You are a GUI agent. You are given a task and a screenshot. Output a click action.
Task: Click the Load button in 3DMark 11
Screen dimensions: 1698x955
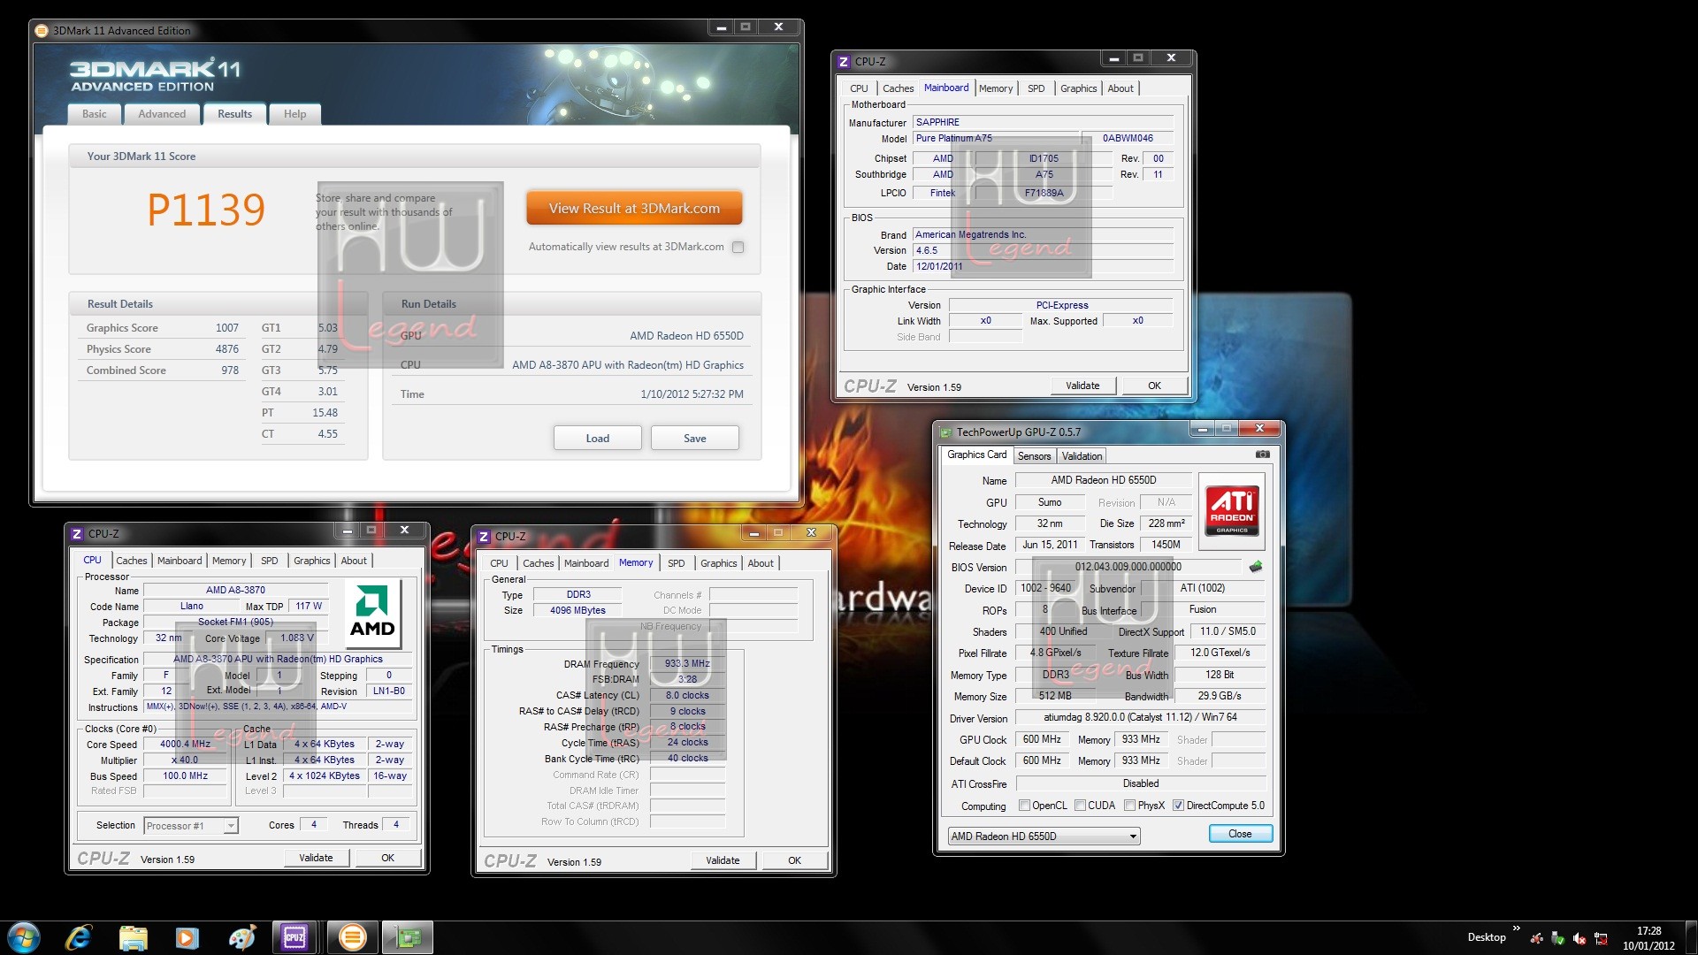[597, 439]
